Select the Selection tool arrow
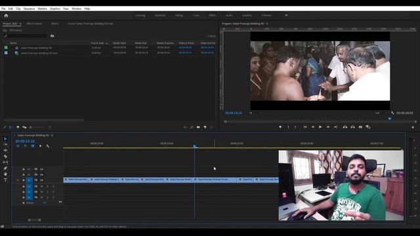 (5, 138)
